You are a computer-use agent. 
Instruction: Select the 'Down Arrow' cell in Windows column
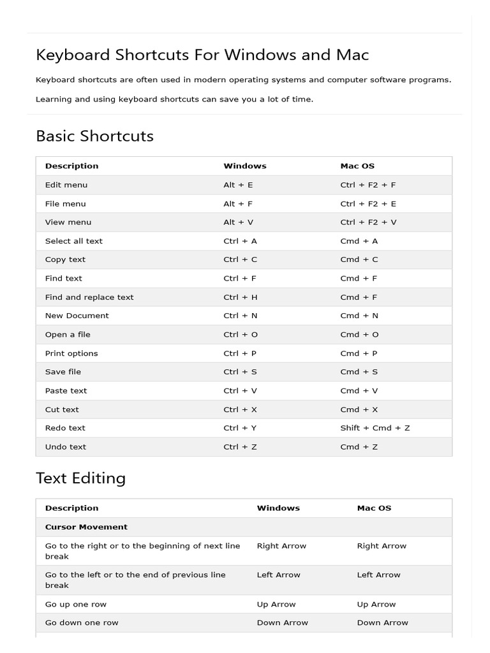point(282,622)
